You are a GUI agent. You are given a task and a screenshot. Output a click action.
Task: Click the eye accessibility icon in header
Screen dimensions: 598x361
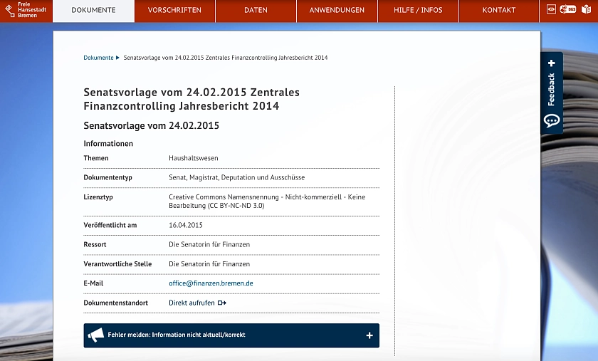pyautogui.click(x=551, y=10)
